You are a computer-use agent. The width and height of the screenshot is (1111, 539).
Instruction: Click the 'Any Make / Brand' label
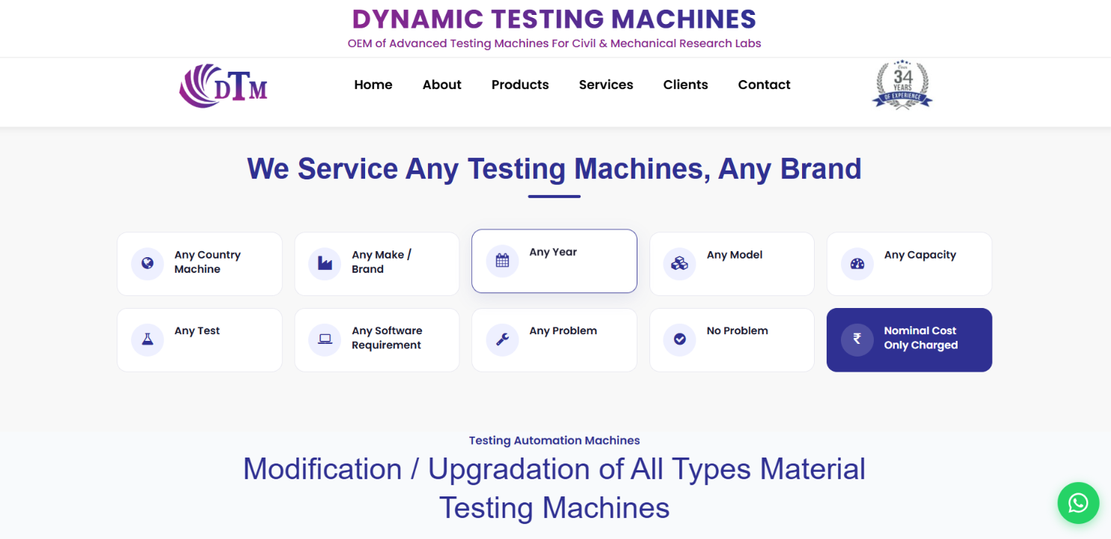(x=382, y=262)
